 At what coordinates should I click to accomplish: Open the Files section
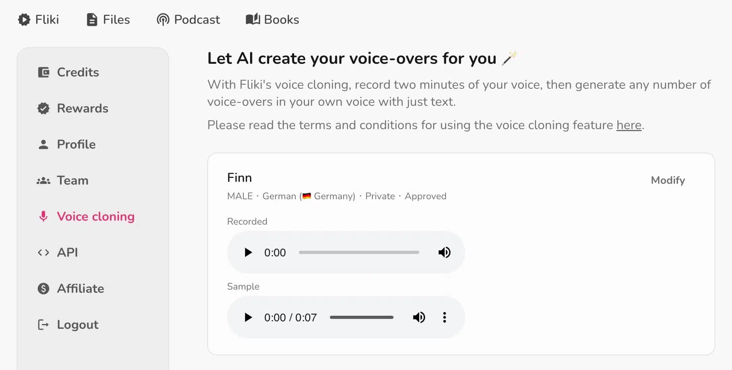(107, 19)
